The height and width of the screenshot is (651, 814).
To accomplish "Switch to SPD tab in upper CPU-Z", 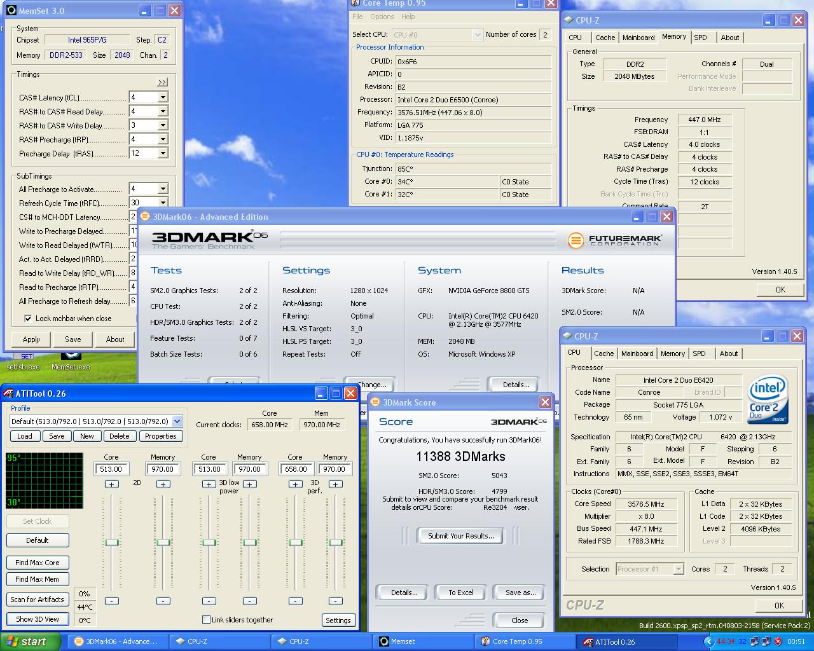I will coord(700,38).
